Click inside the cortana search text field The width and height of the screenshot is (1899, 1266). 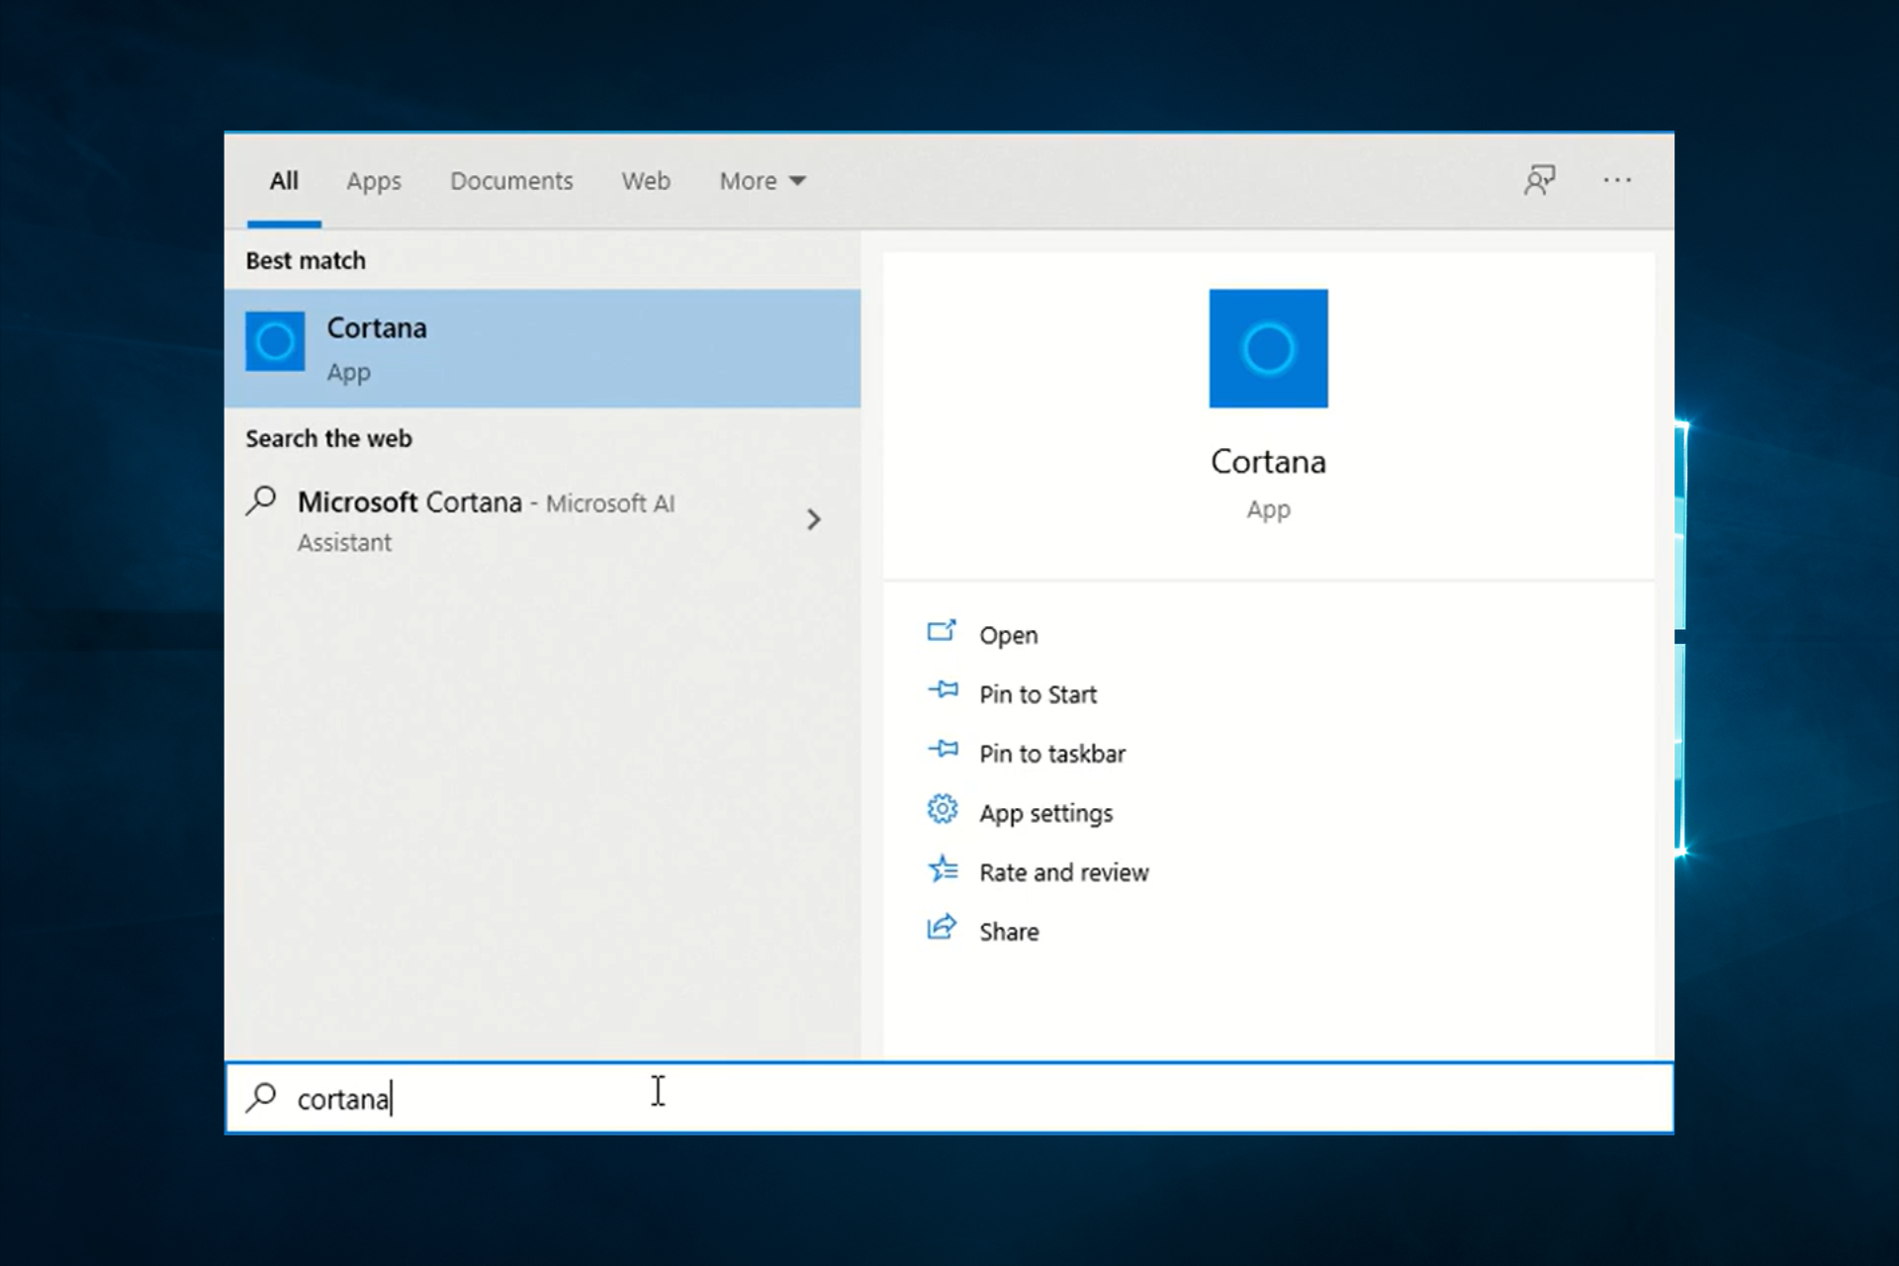pos(890,1098)
